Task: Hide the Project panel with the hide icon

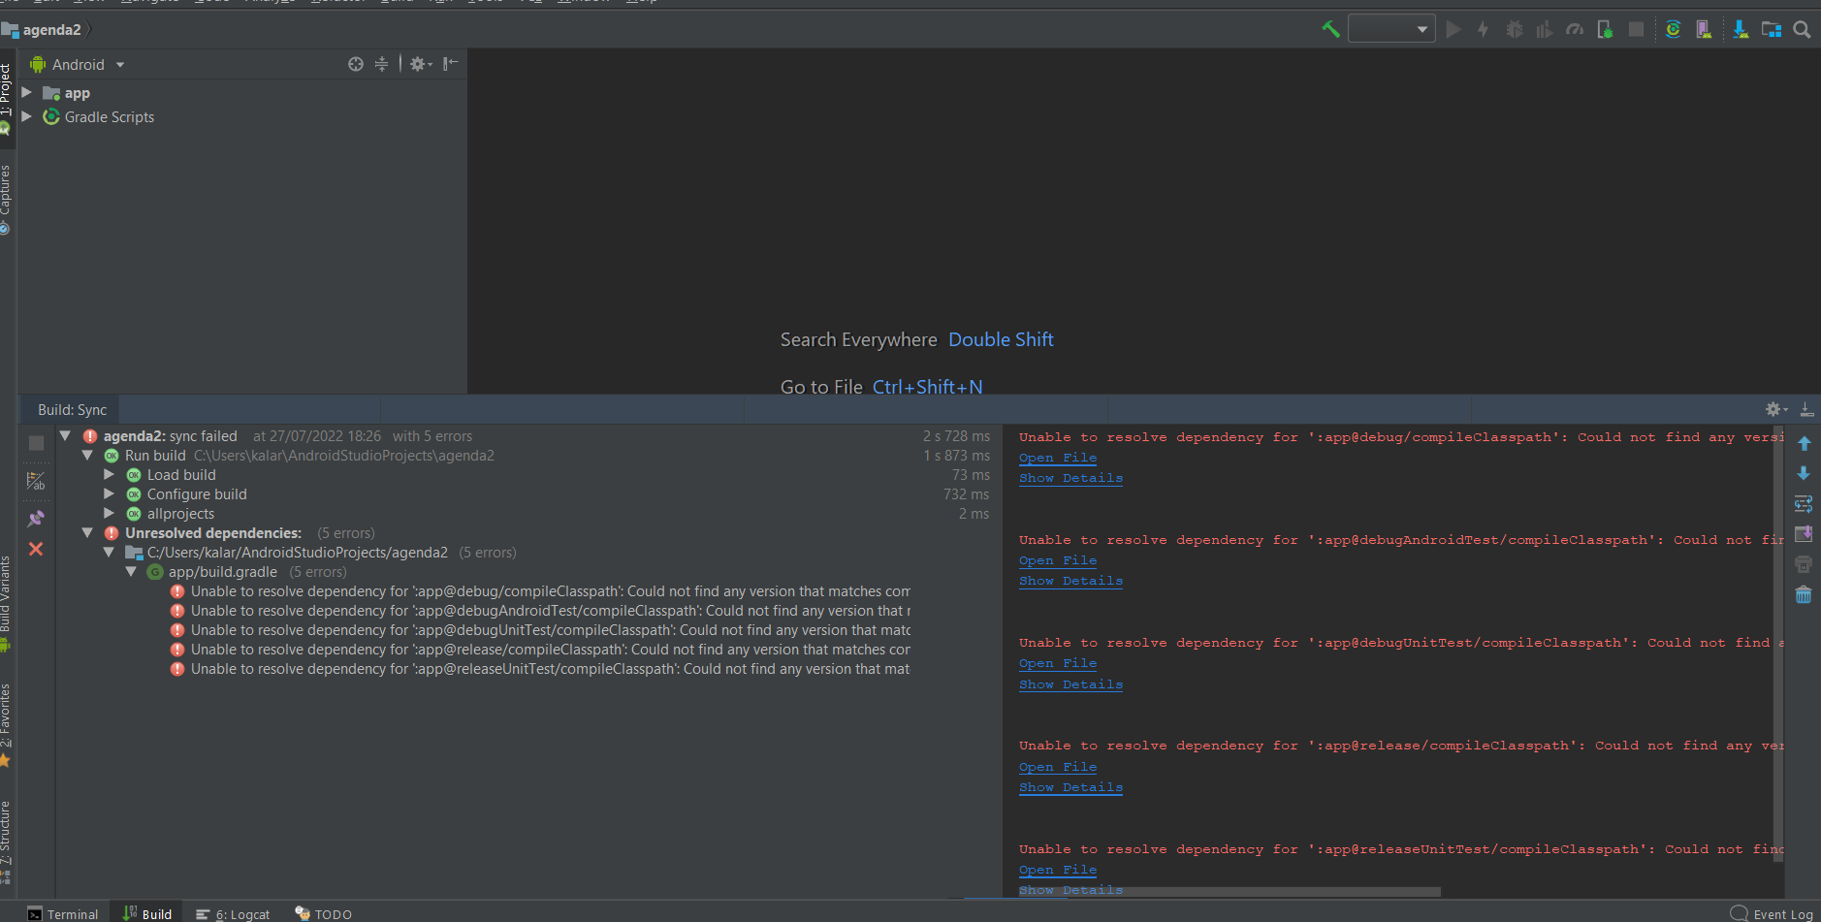Action: click(450, 64)
